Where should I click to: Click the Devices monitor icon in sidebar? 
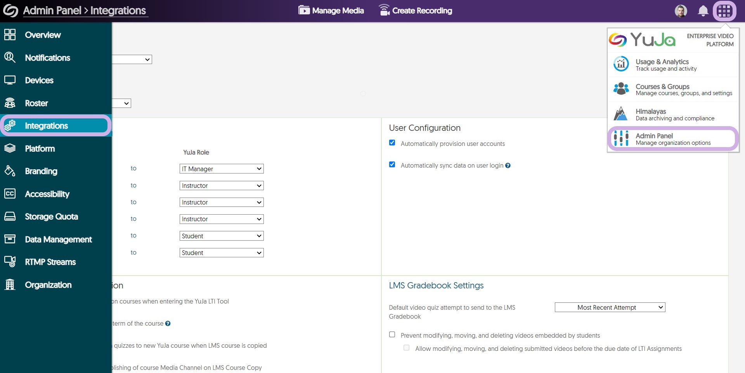pos(10,80)
